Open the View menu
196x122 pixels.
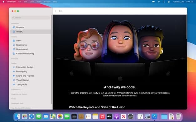32,2
